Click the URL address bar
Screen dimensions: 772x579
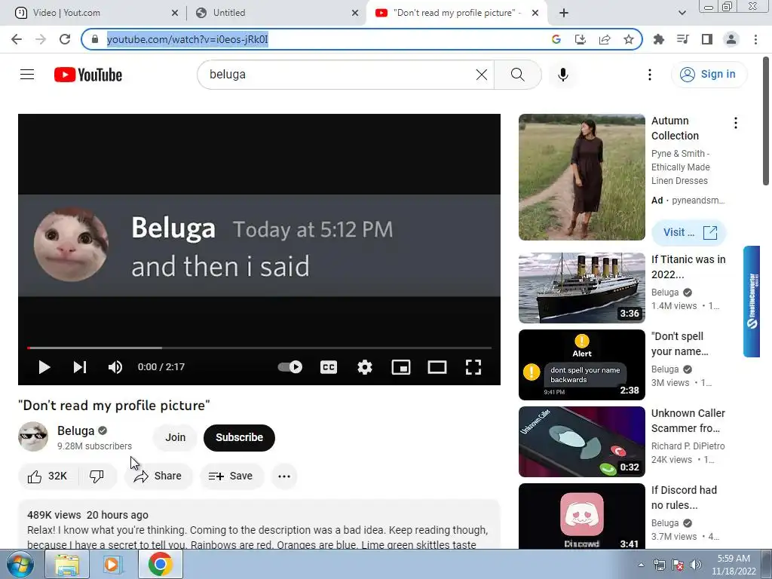click(x=362, y=39)
